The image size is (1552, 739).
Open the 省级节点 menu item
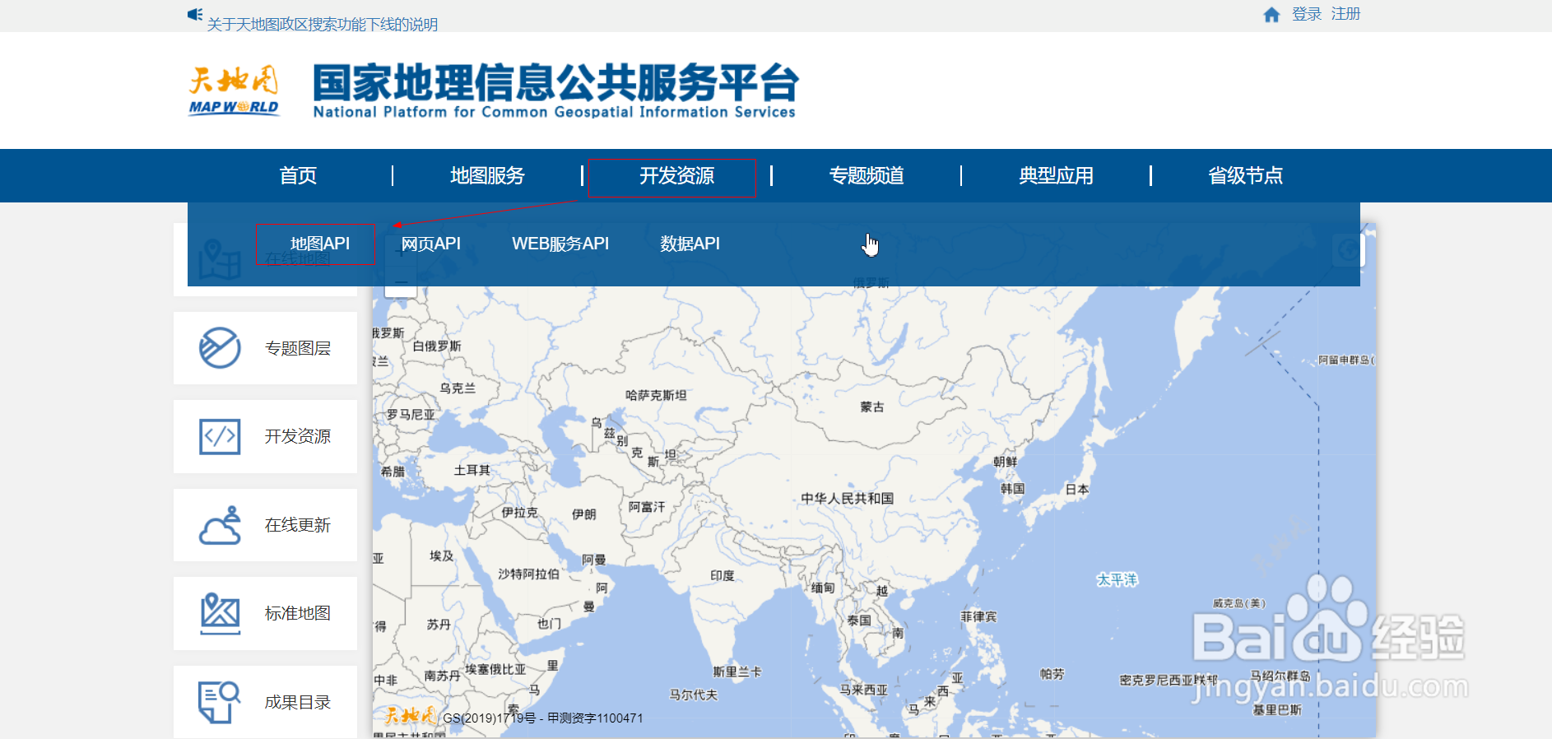[1245, 175]
